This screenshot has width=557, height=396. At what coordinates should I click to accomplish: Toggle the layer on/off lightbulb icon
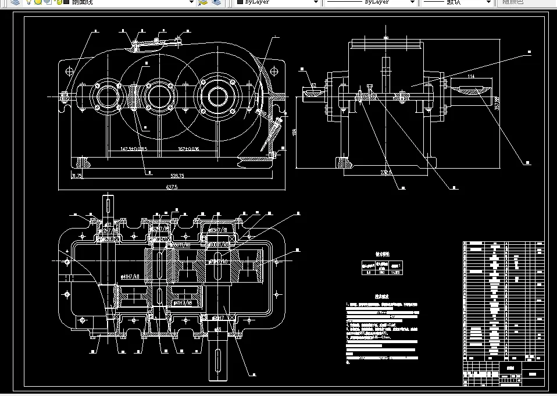[29, 2]
